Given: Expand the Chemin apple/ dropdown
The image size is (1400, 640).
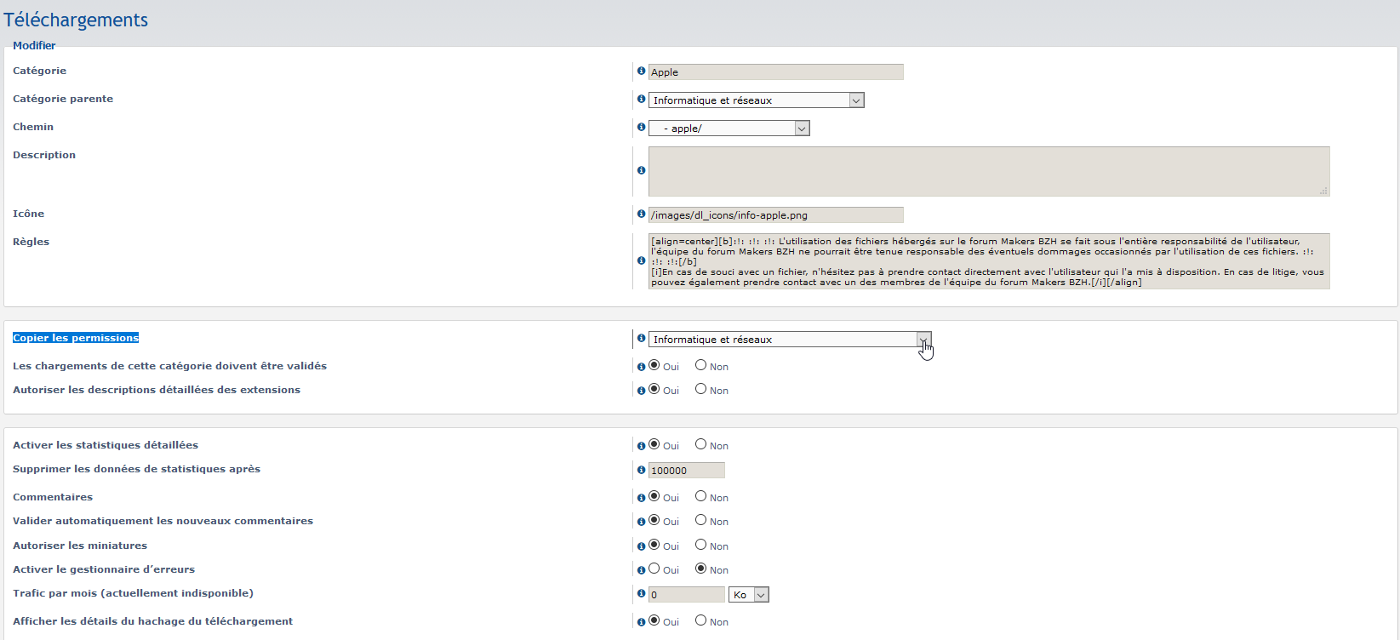Looking at the screenshot, I should pyautogui.click(x=729, y=129).
